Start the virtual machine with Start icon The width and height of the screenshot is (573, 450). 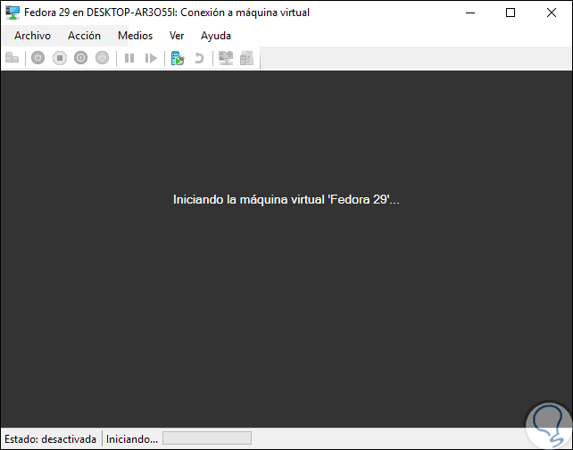point(37,58)
